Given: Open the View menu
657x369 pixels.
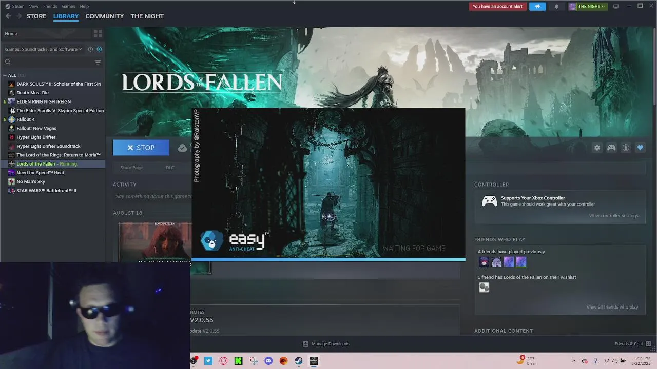Looking at the screenshot, I should (x=34, y=6).
